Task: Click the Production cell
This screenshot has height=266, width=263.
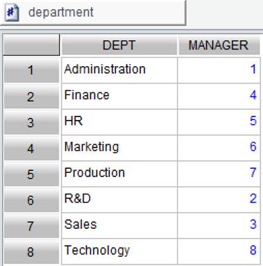Action: point(119,174)
